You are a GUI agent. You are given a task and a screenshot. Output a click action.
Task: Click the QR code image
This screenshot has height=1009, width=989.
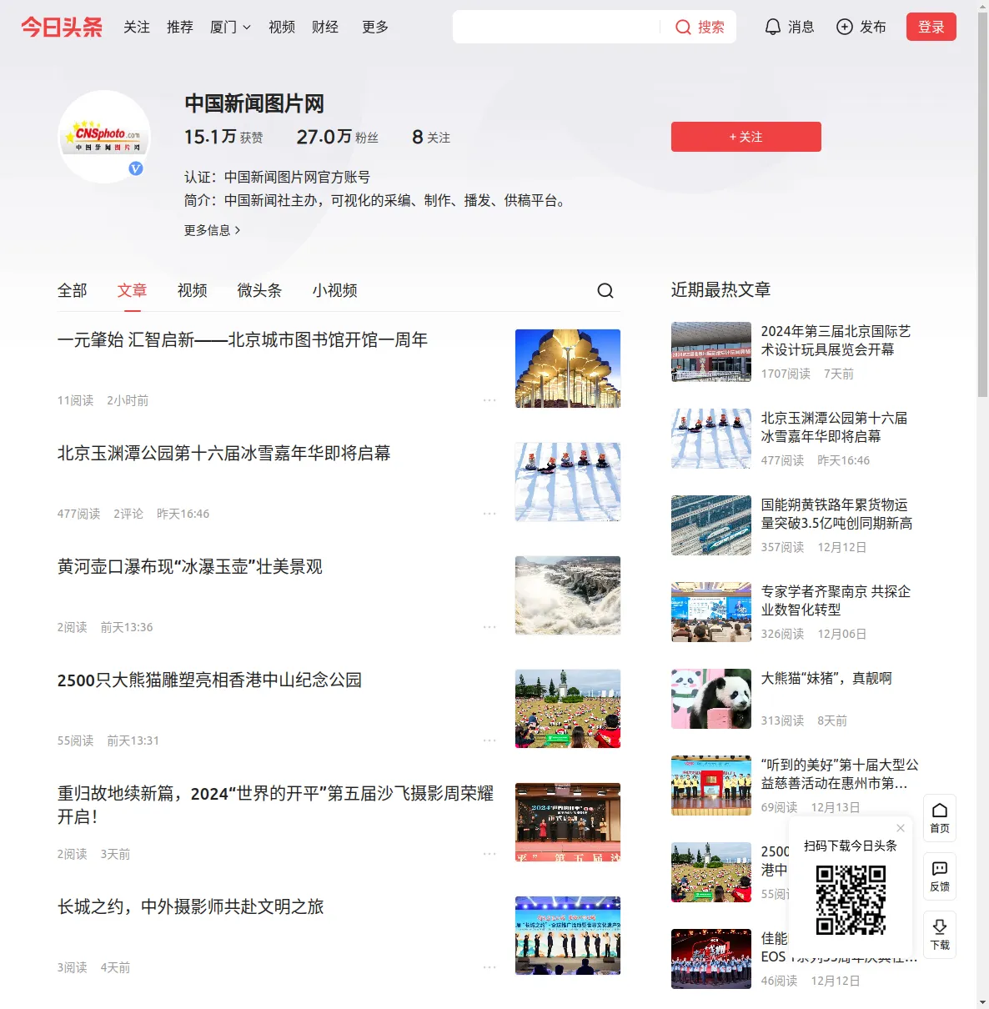coord(851,900)
